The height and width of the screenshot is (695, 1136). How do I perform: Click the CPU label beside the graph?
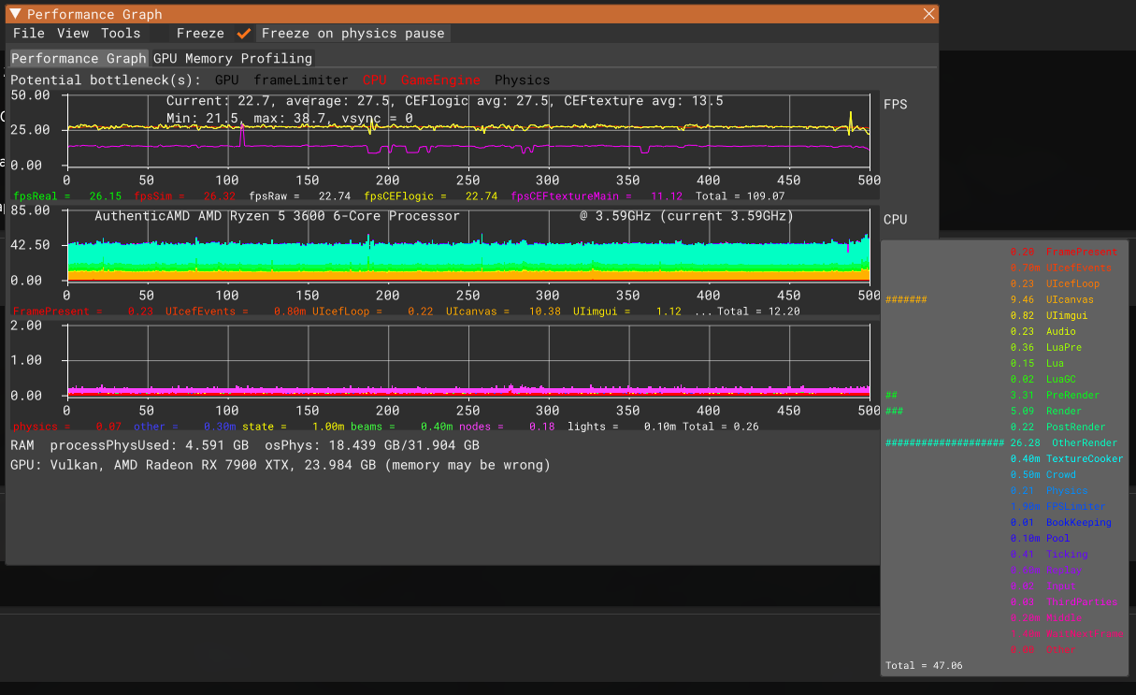tap(895, 220)
